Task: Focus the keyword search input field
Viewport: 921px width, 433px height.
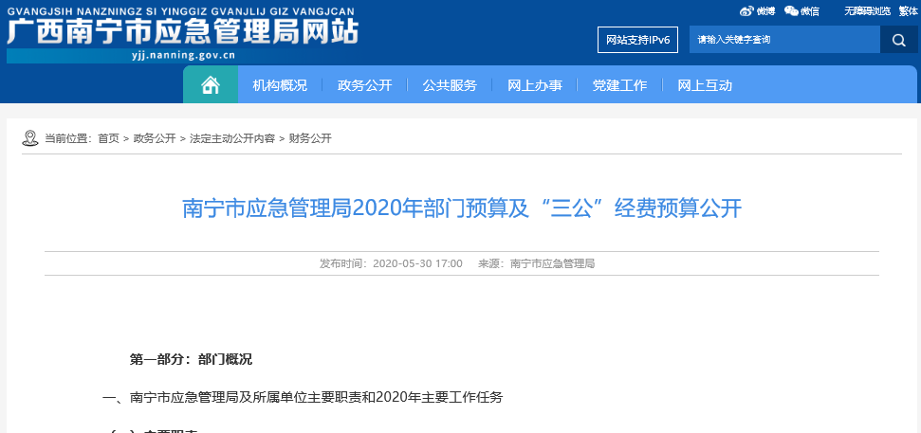Action: 783,40
